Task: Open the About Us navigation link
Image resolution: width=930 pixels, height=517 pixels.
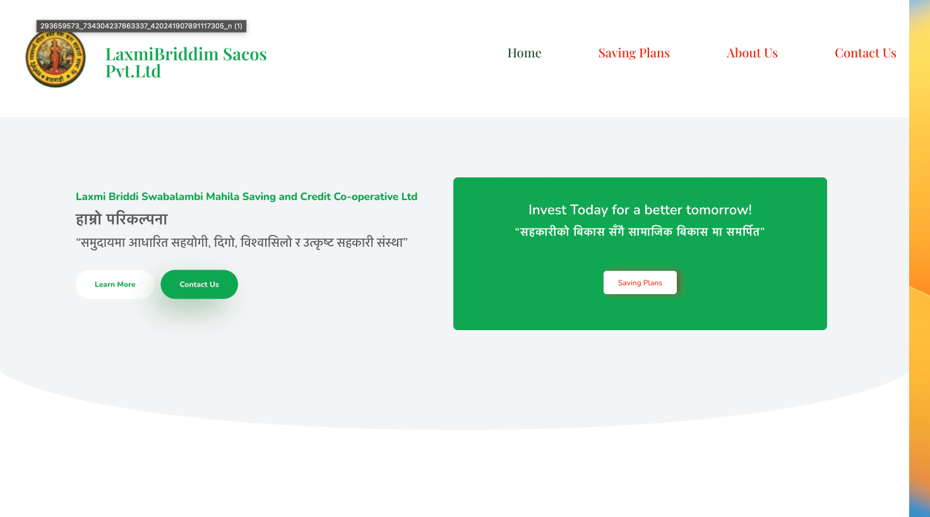Action: (x=752, y=53)
